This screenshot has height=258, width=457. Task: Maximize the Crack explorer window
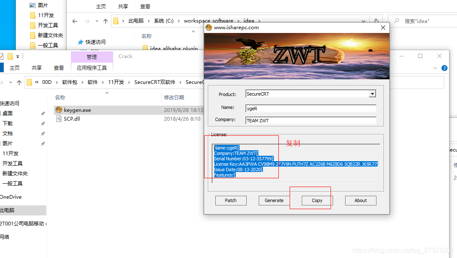(x=420, y=56)
